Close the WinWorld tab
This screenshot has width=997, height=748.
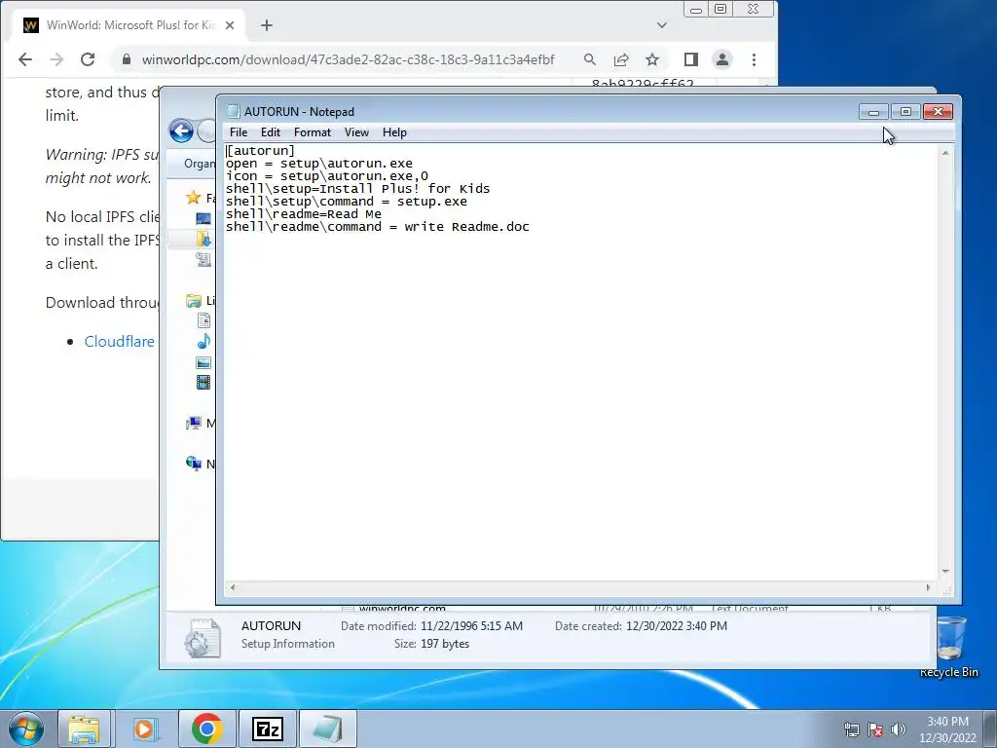(x=230, y=25)
